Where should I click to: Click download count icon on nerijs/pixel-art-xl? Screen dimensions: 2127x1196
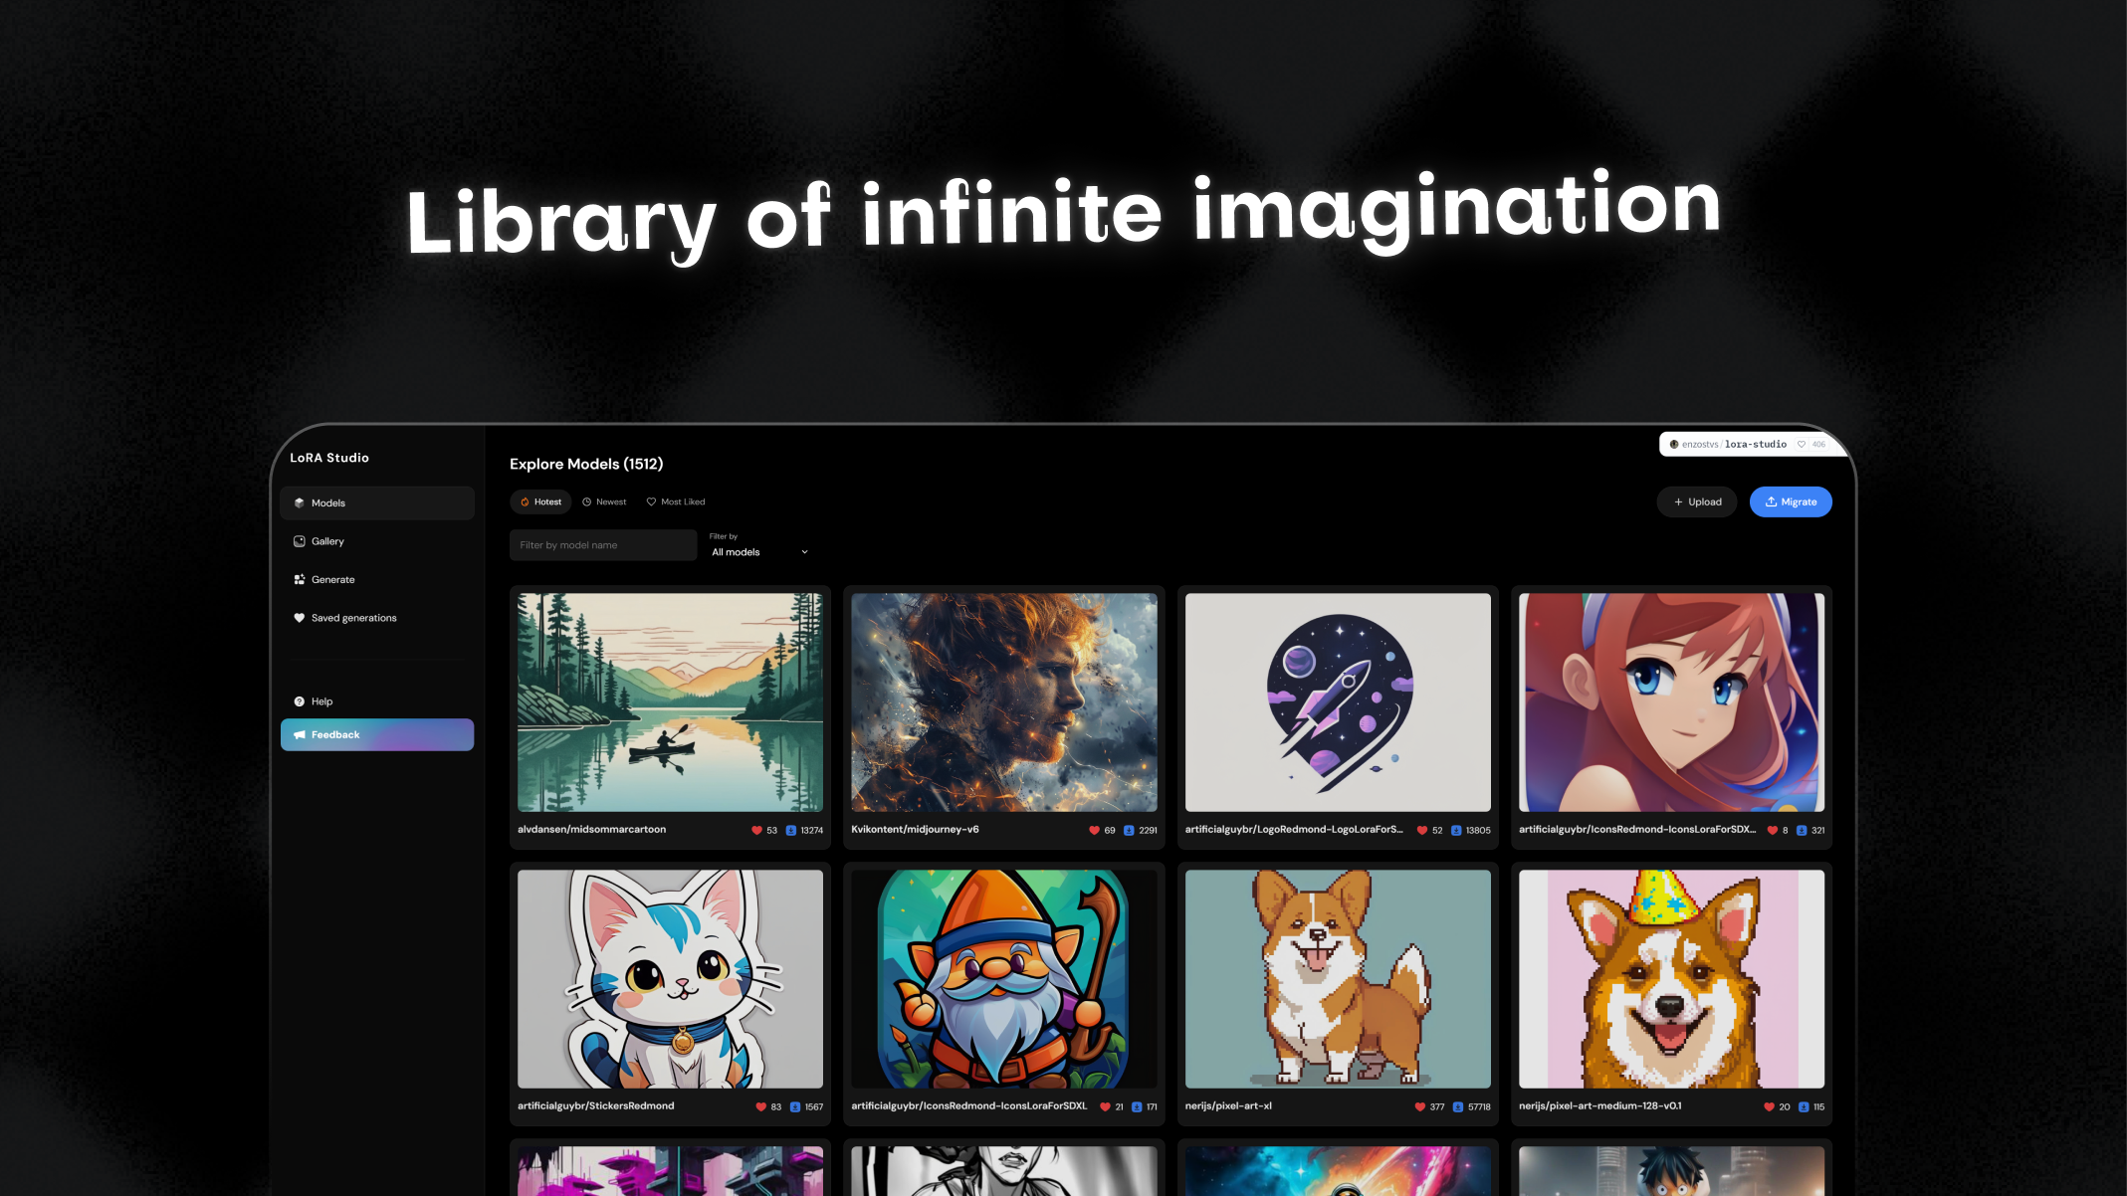(1457, 1106)
